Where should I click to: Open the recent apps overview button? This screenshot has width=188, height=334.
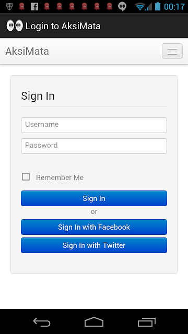pyautogui.click(x=146, y=322)
